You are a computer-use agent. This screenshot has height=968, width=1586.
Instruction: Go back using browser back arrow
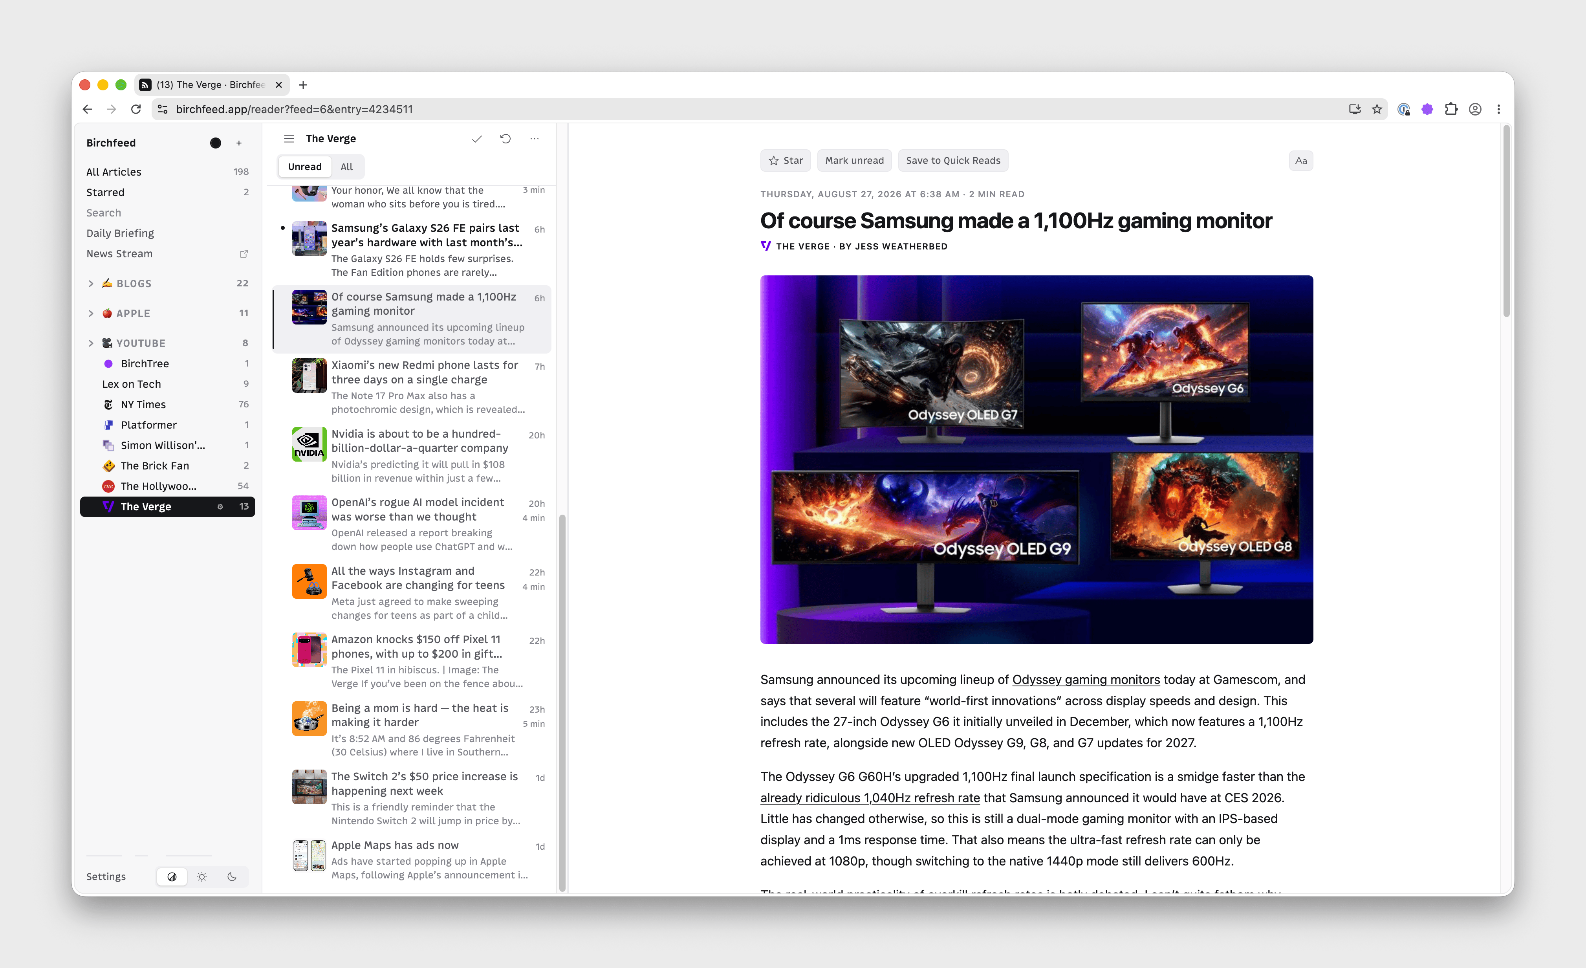87,110
